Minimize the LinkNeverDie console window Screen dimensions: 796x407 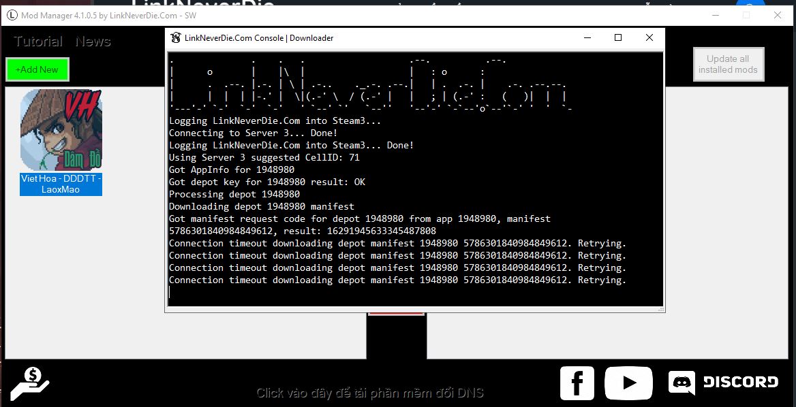587,38
